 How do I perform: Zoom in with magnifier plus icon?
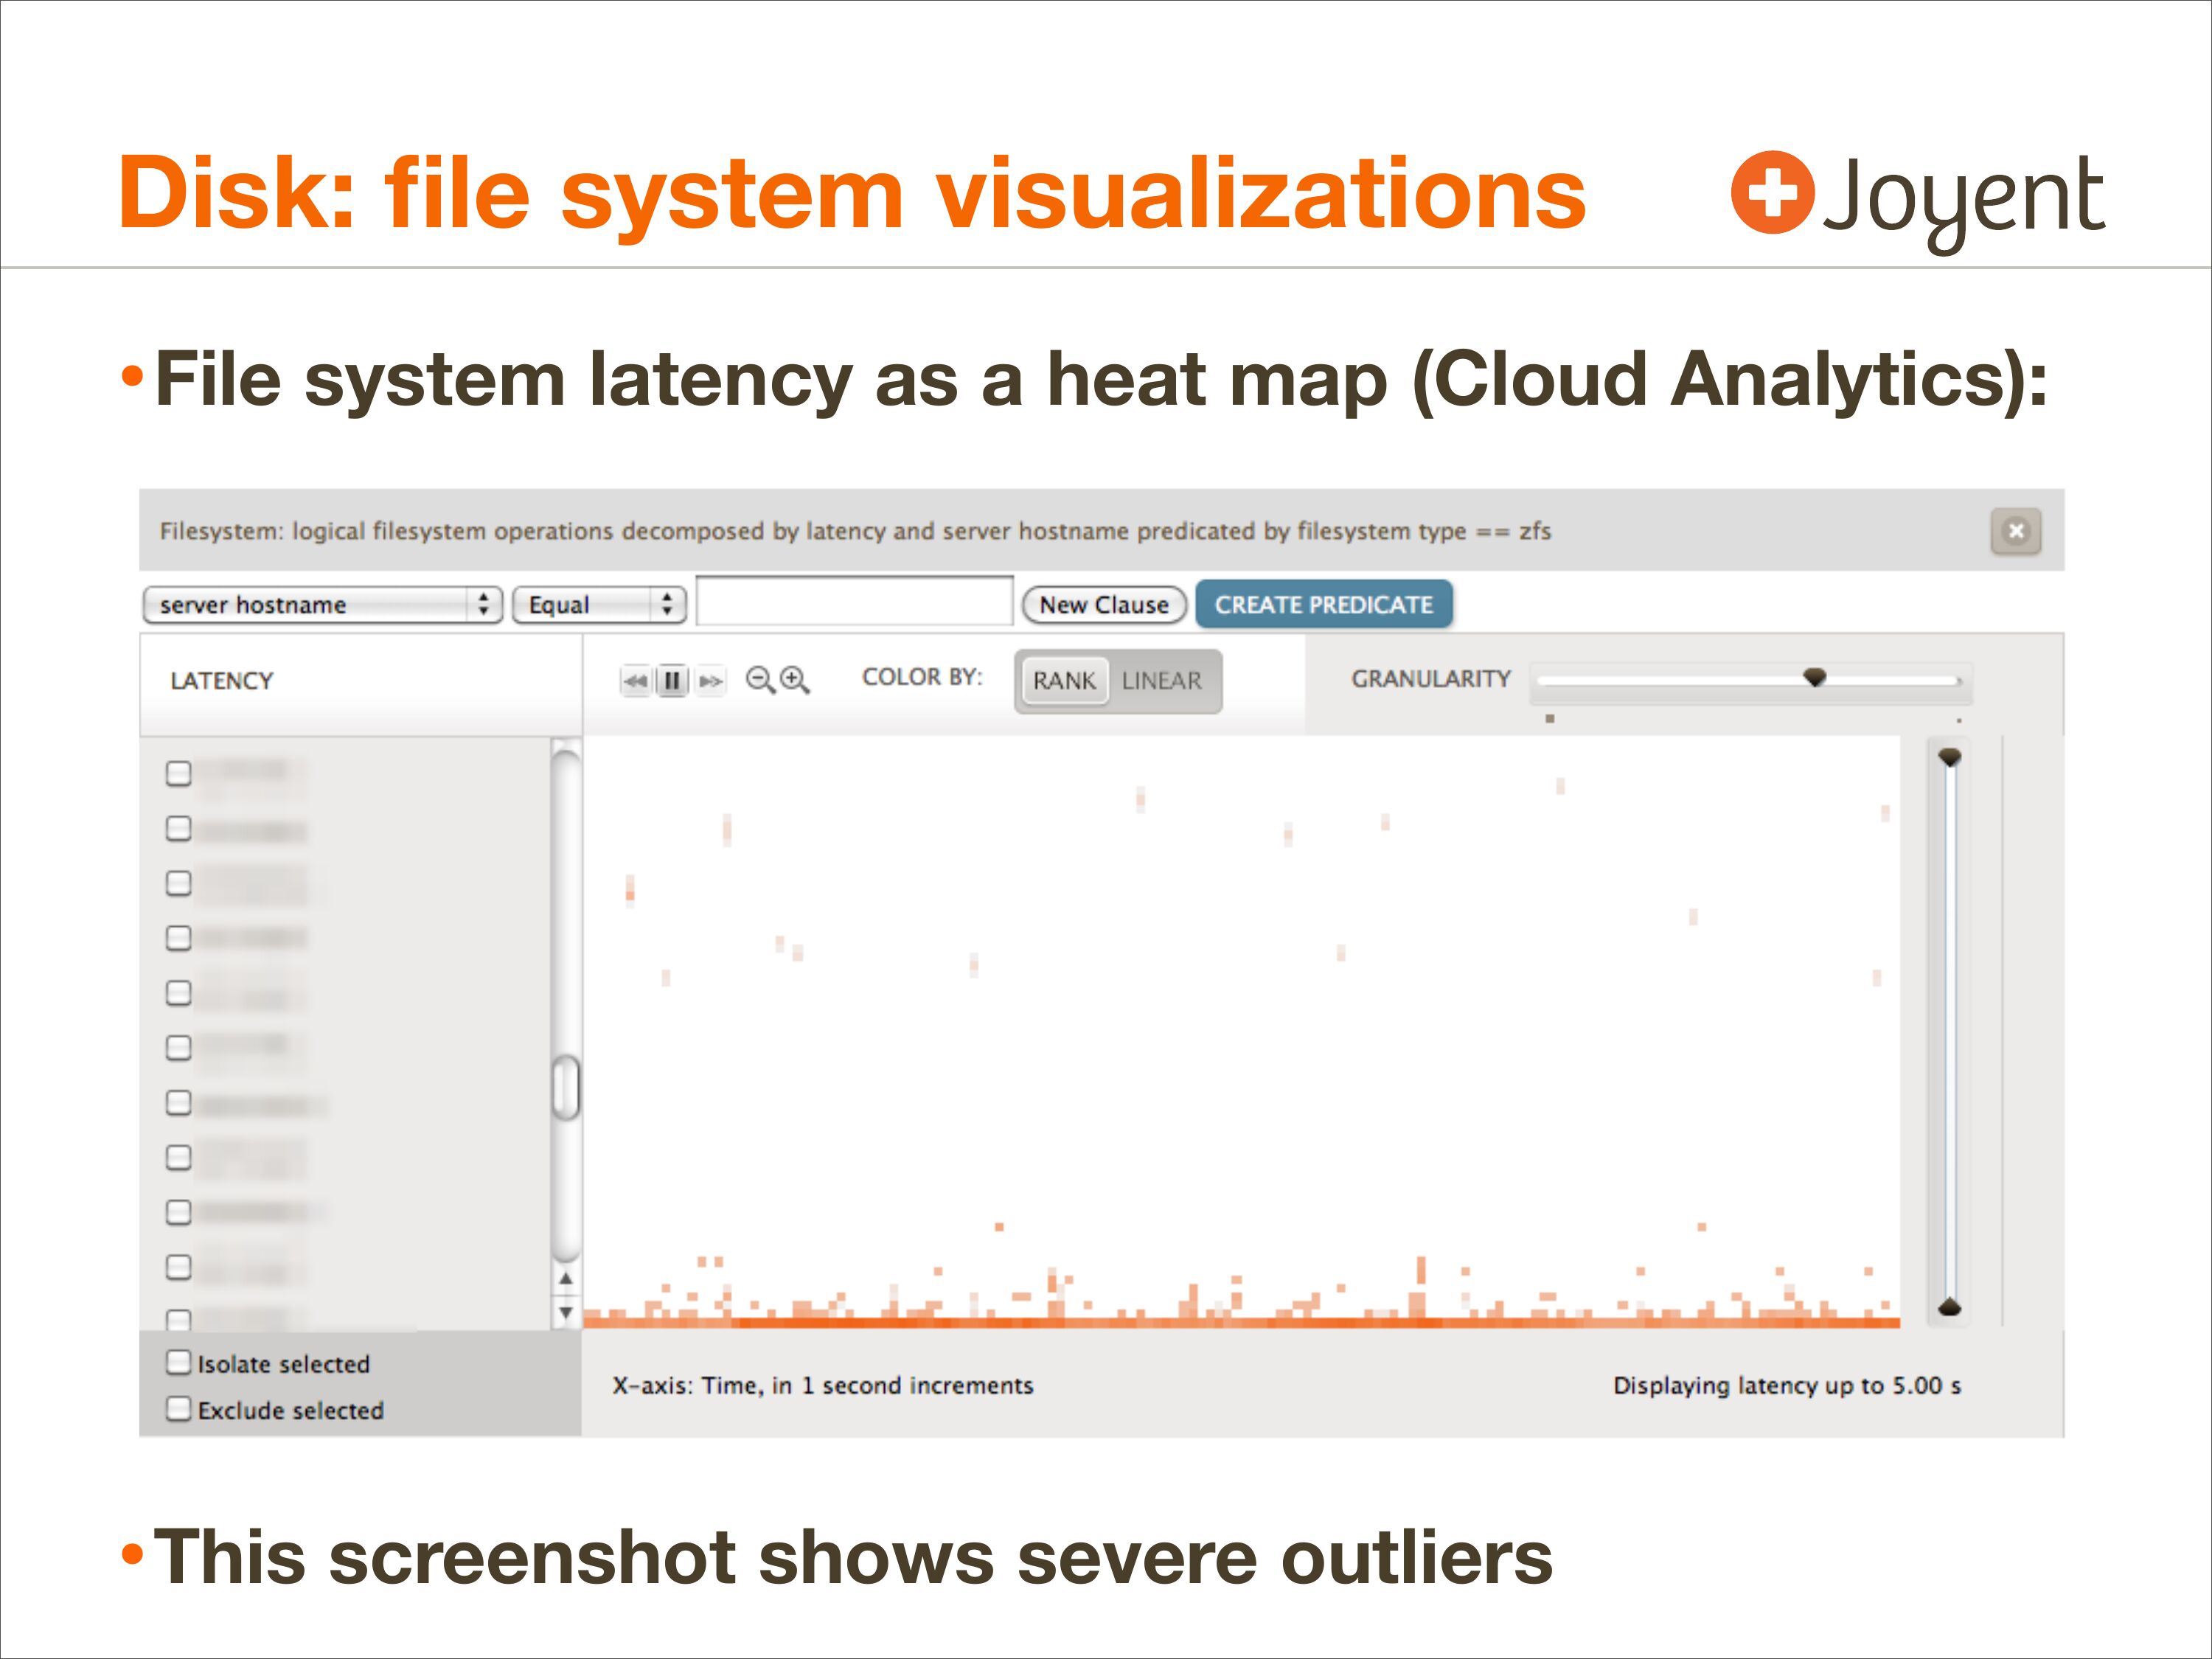[x=794, y=680]
